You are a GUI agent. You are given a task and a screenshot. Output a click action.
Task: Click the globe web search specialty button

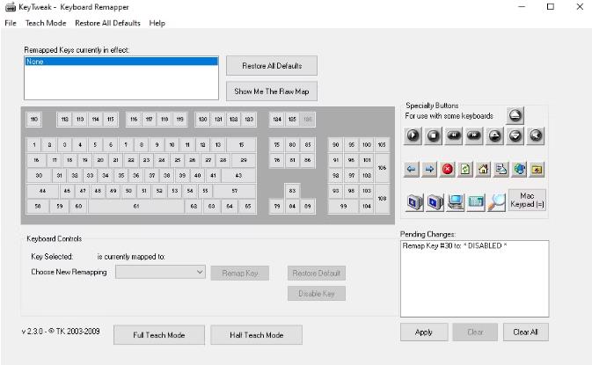pyautogui.click(x=520, y=170)
